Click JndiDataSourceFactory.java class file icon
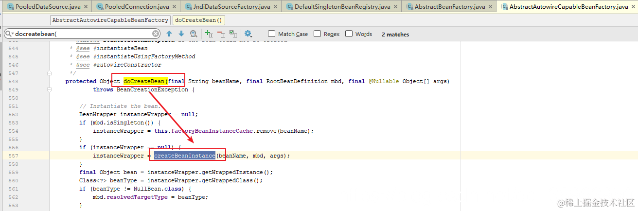Image resolution: width=638 pixels, height=211 pixels. [x=189, y=7]
